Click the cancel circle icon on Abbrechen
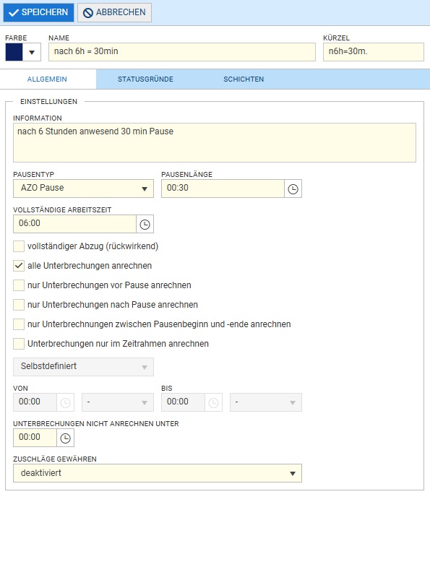This screenshot has height=580, width=430. (x=87, y=13)
